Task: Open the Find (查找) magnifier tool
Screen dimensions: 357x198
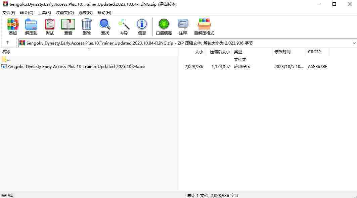Action: (105, 26)
